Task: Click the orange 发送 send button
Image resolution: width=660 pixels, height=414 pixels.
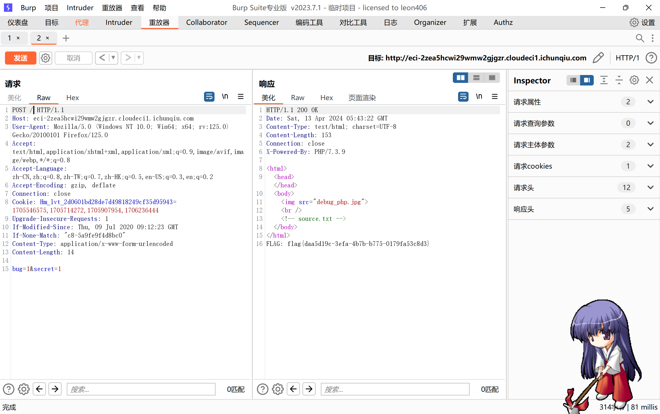Action: [x=20, y=58]
